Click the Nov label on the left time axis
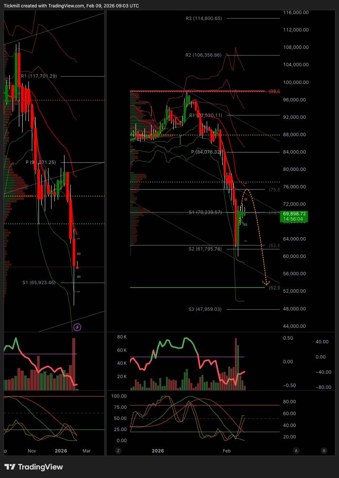The image size is (339, 478). (x=32, y=451)
